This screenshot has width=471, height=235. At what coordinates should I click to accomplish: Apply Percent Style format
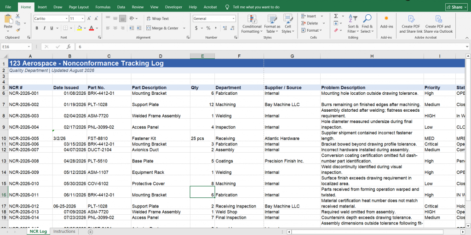click(208, 28)
